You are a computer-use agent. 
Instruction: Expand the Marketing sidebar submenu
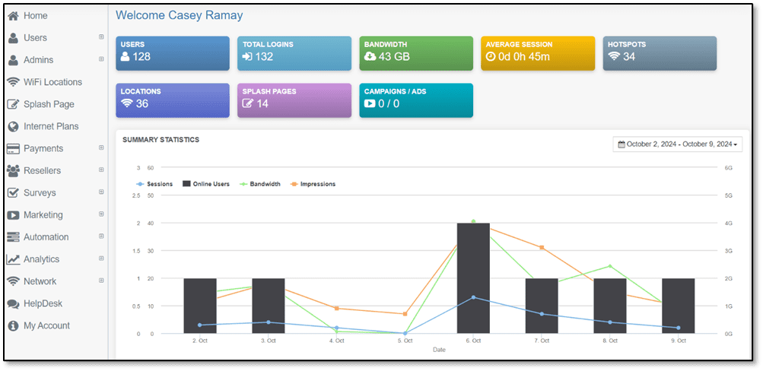point(101,215)
